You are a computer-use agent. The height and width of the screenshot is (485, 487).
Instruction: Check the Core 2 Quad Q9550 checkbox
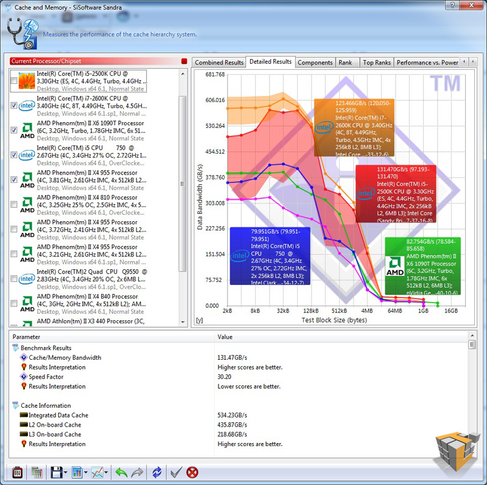tap(13, 279)
